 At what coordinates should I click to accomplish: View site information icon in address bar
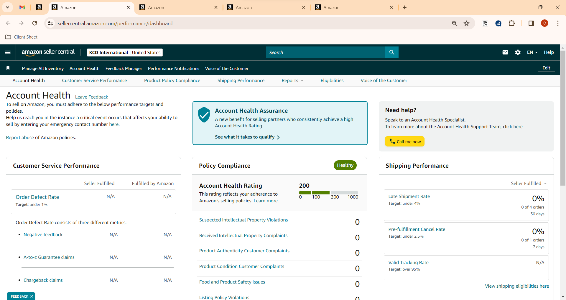(x=51, y=23)
